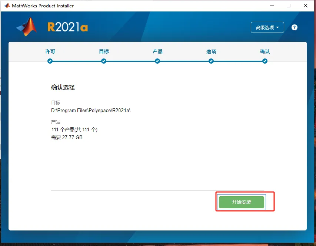Click the 需要 27.77 GB size text
The height and width of the screenshot is (246, 316).
[x=67, y=137]
